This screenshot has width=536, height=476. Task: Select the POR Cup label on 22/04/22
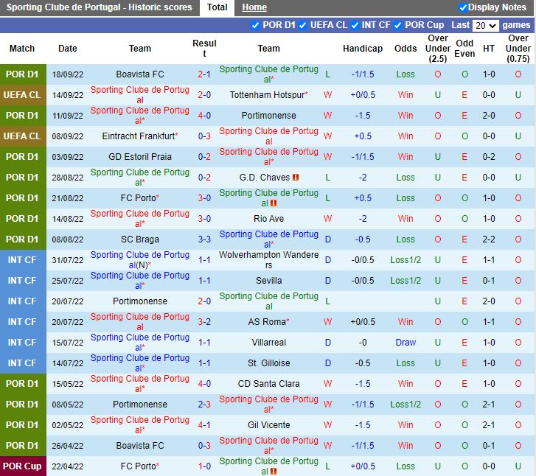(x=22, y=466)
